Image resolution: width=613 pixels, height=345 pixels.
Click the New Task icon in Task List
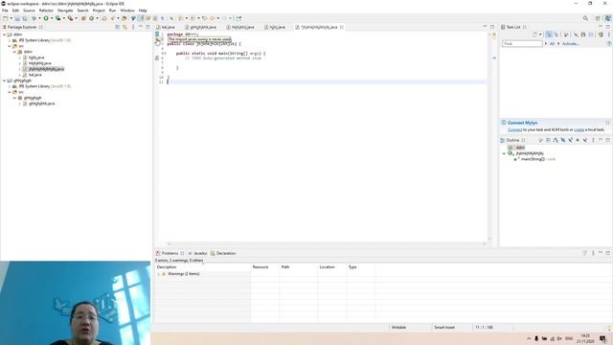coord(534,34)
